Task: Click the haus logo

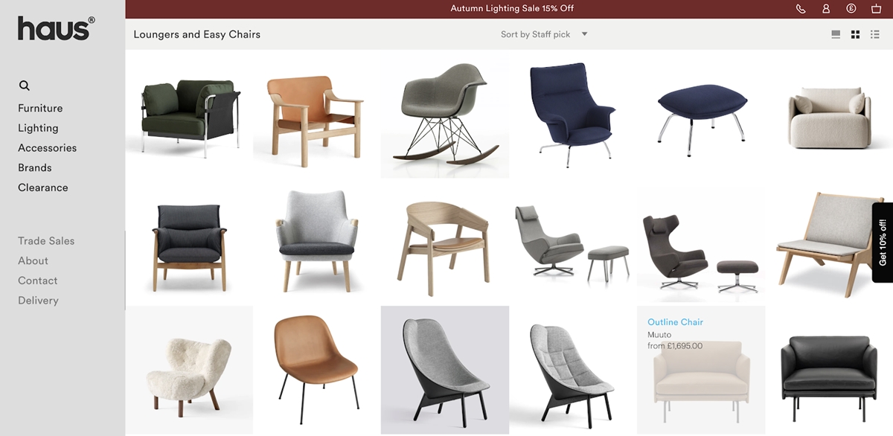Action: pyautogui.click(x=57, y=28)
